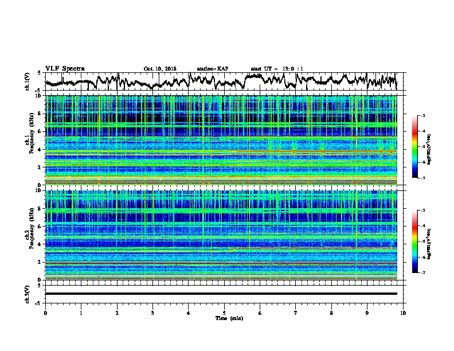454x351 pixels.
Task: Click the "-3" label on upper color bar
Action: (x=423, y=115)
